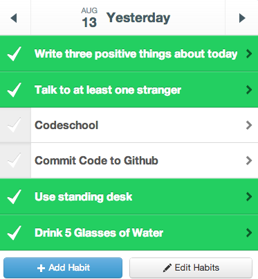258x279 pixels.
Task: Select the Commit Code to Github title
Action: pyautogui.click(x=96, y=160)
